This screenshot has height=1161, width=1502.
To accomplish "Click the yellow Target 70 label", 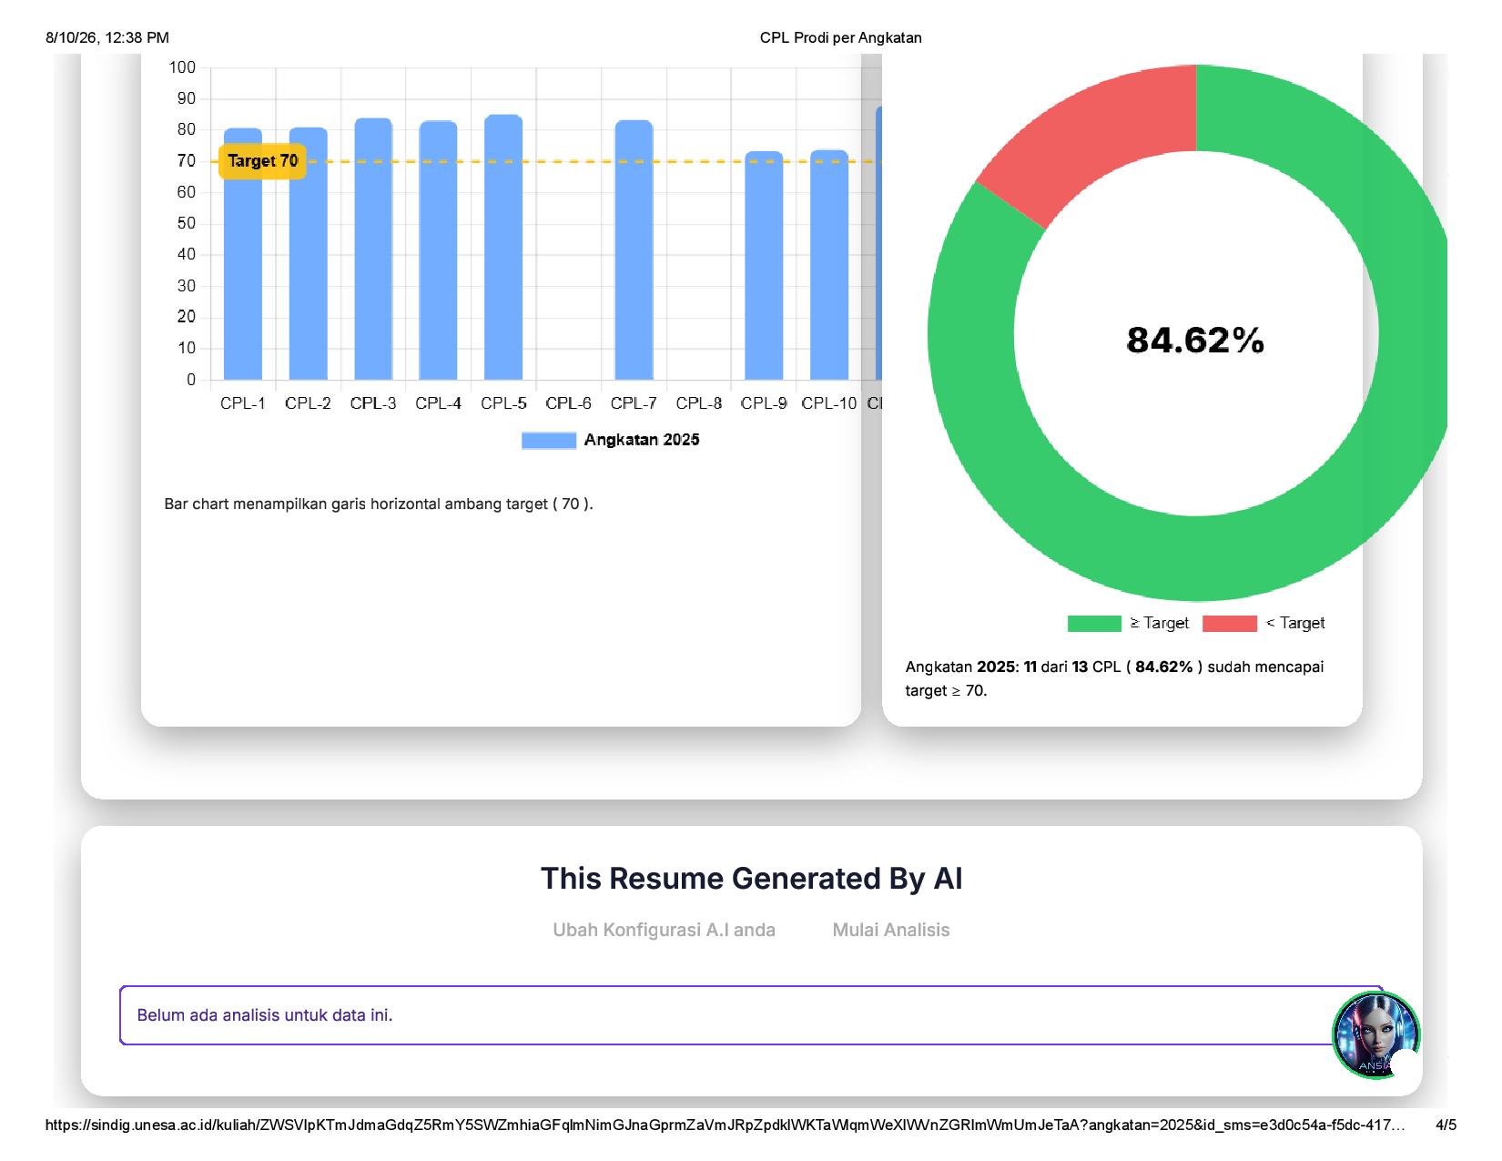I will 263,161.
